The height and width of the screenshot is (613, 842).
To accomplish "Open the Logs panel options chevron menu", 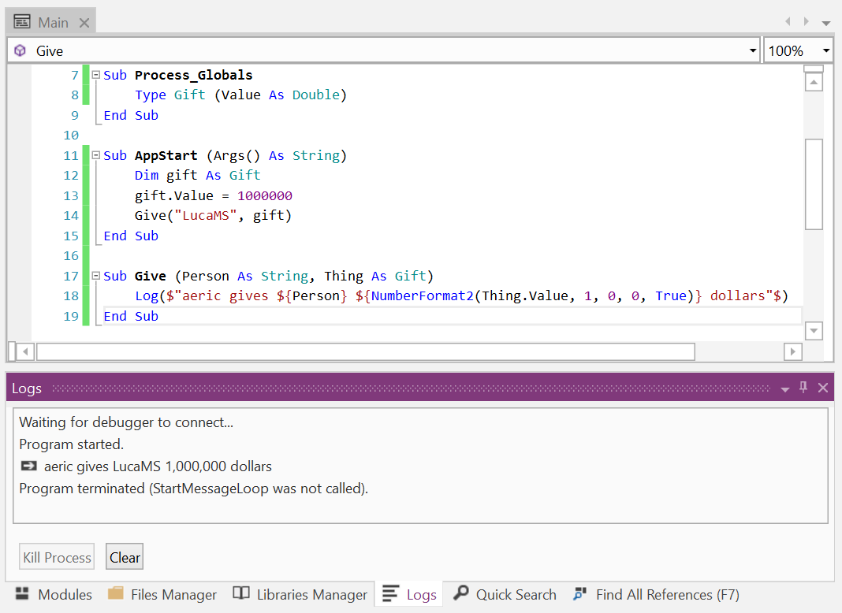I will (784, 388).
